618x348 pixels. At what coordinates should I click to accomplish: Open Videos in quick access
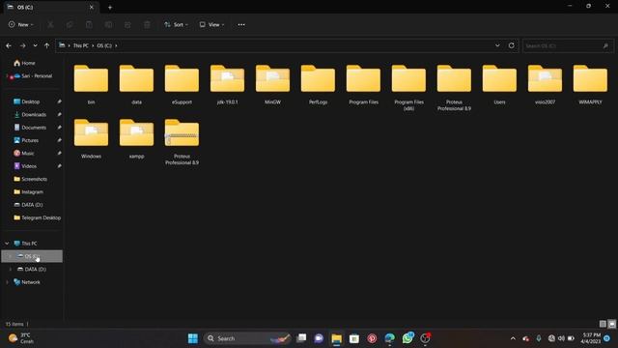click(x=25, y=166)
